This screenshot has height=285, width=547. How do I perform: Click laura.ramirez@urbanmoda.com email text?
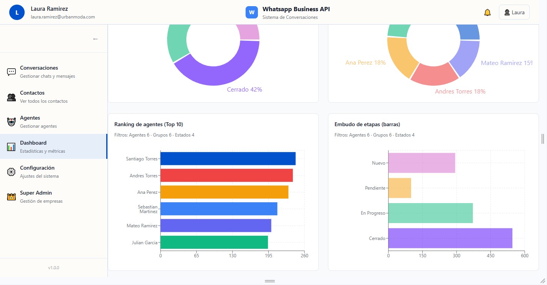click(63, 17)
